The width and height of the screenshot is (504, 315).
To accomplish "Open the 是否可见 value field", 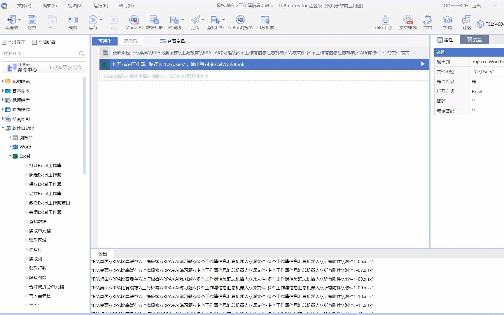I will tap(487, 81).
